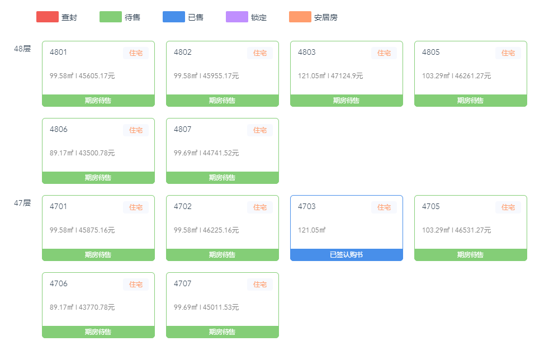Select unit 4705 room card
Screen dimensions: 549x346
(x=471, y=224)
